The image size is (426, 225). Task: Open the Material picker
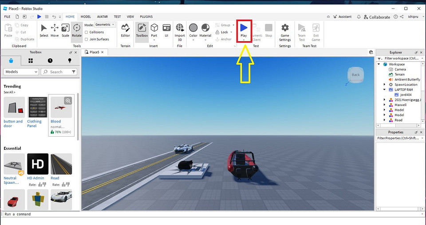click(x=205, y=30)
